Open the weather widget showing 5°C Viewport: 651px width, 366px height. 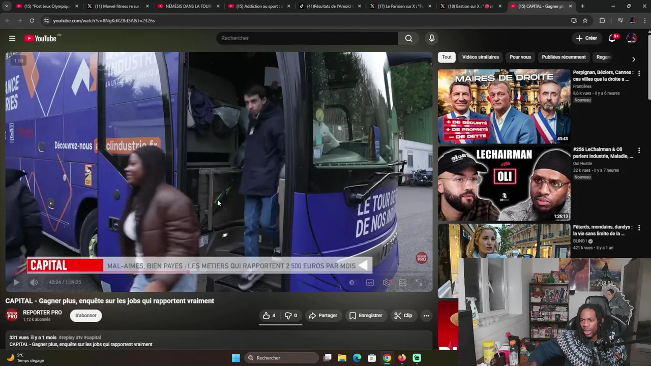click(x=25, y=358)
